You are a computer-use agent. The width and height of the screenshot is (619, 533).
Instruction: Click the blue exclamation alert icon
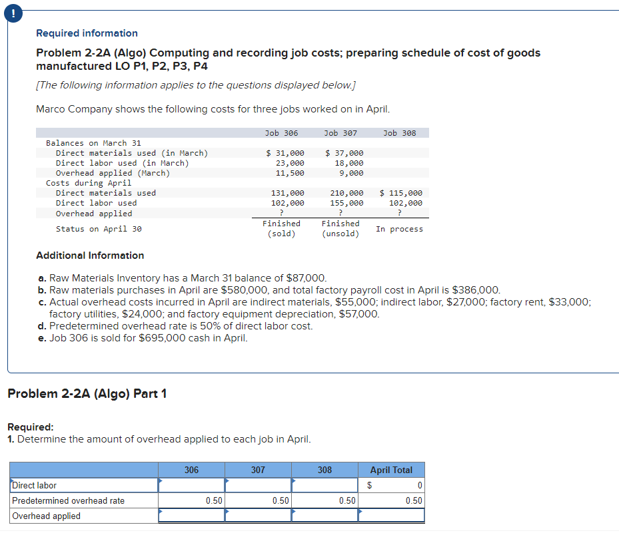pos(13,13)
